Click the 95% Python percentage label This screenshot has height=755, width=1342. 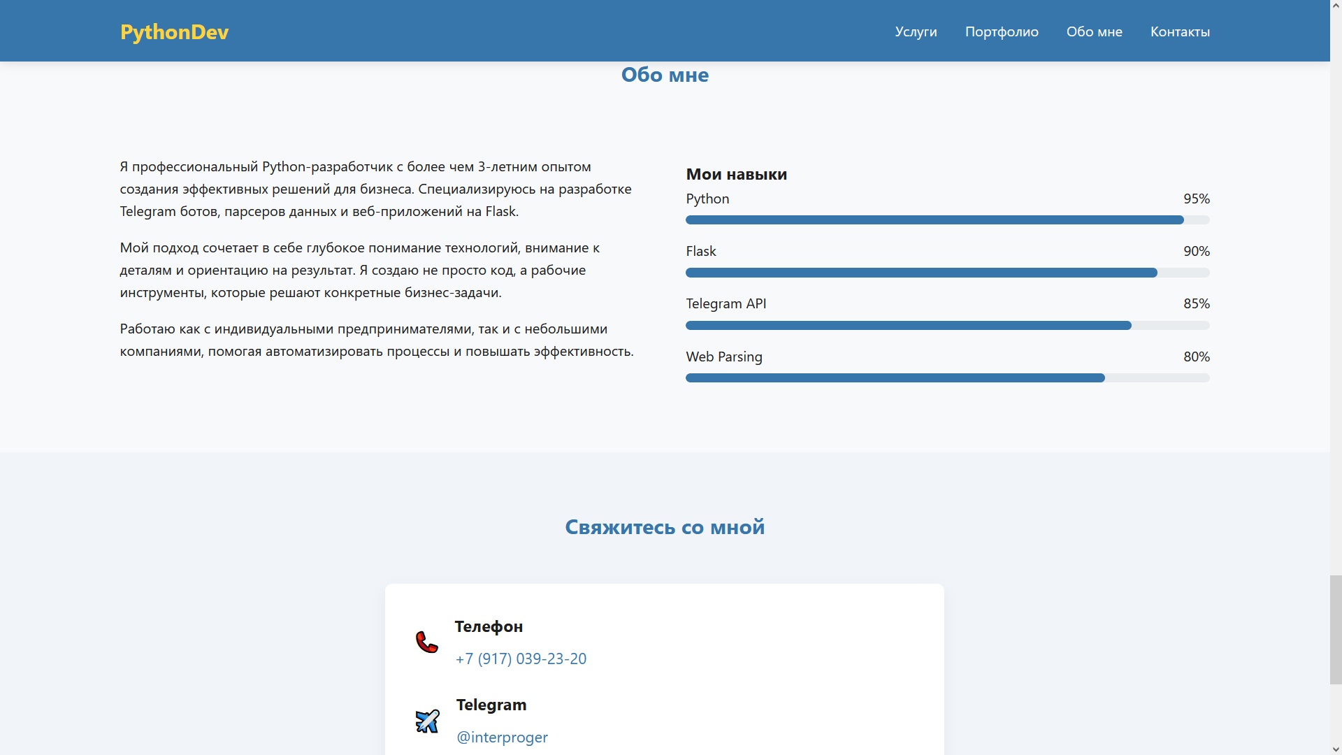click(x=1196, y=199)
